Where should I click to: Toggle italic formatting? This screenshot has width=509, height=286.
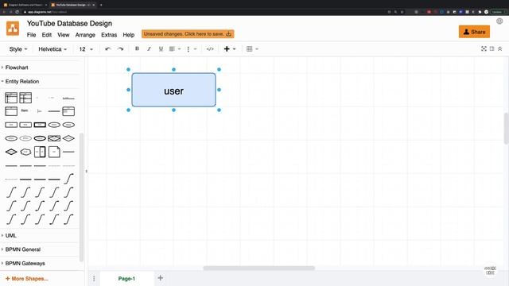click(149, 48)
